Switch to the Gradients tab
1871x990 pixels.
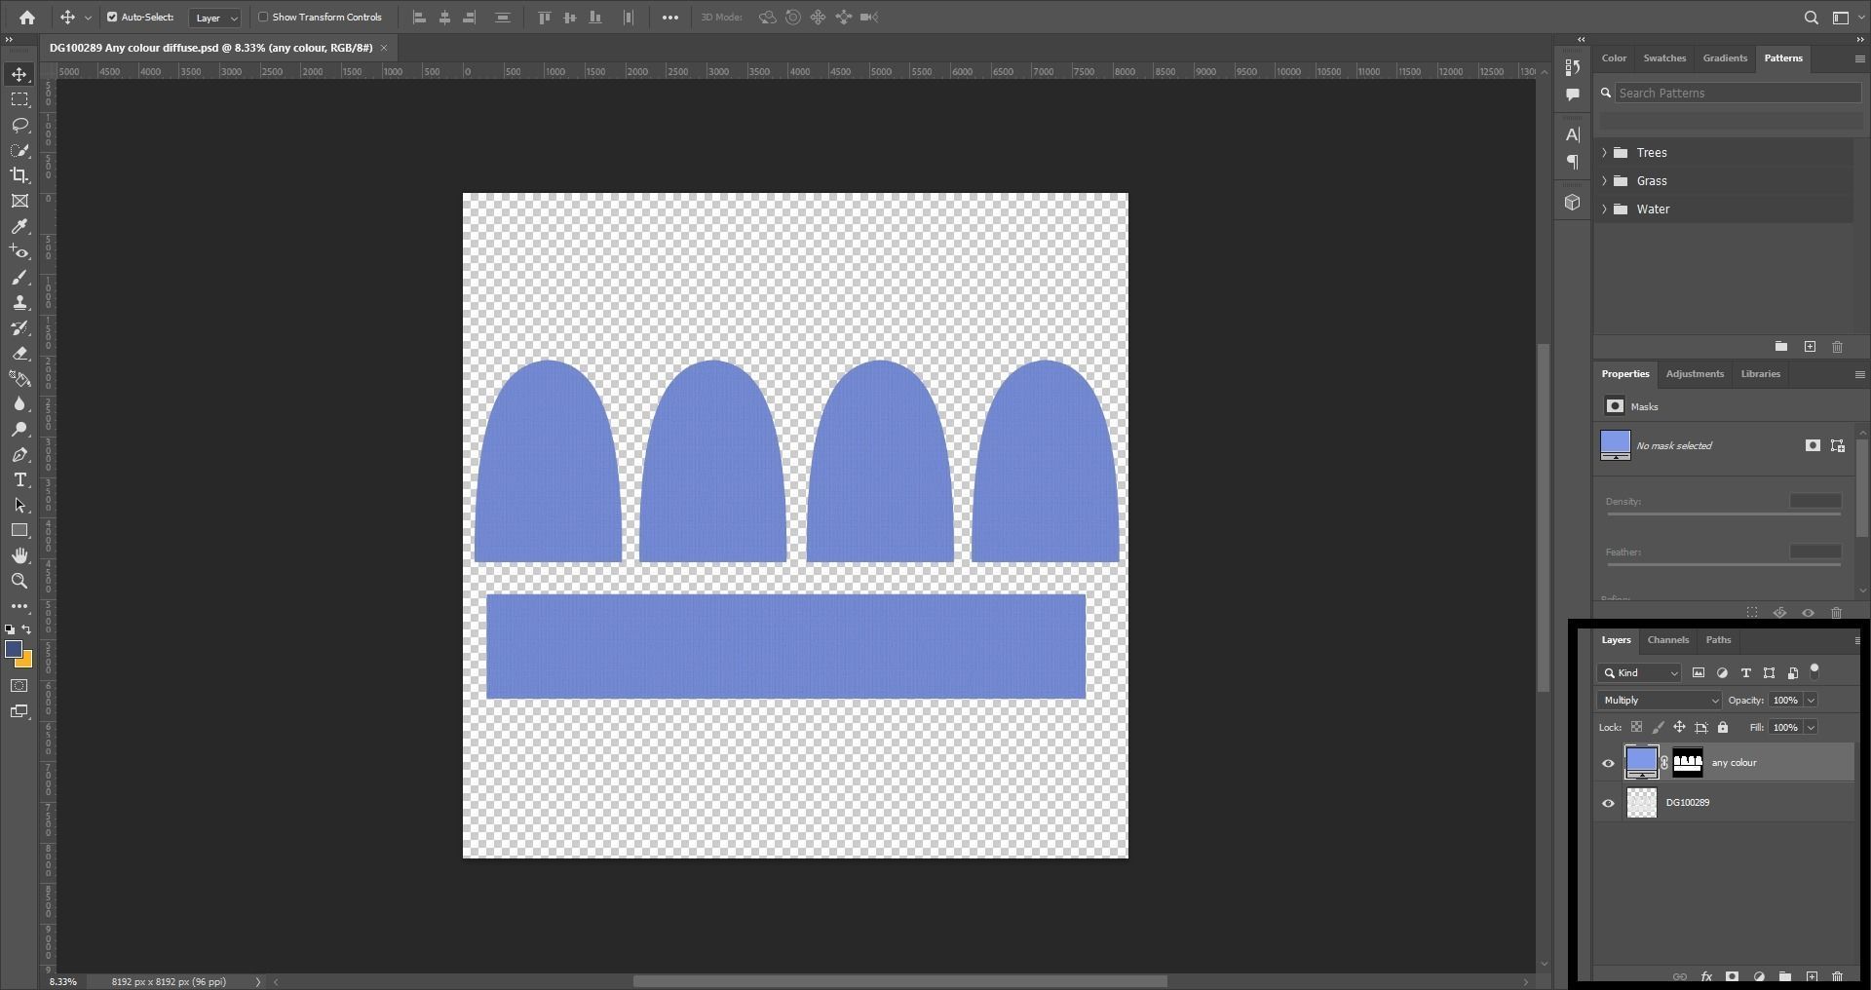(x=1725, y=58)
